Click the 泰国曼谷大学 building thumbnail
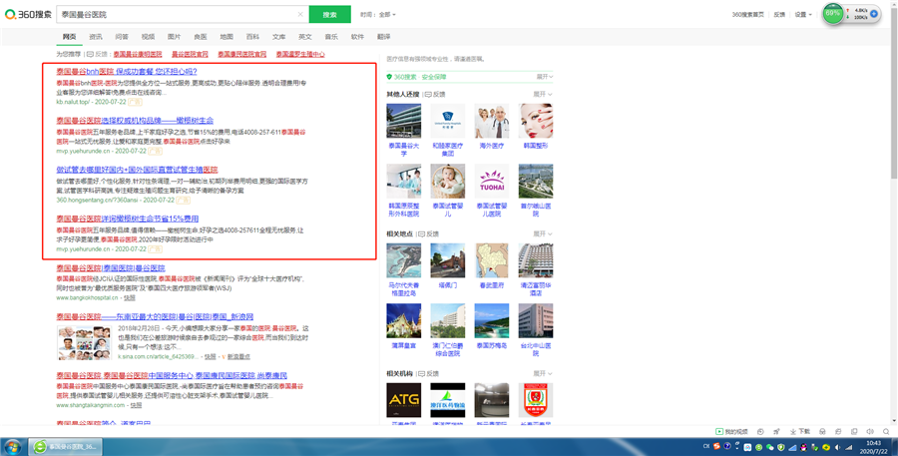Screen dimensions: 898x456 404,121
